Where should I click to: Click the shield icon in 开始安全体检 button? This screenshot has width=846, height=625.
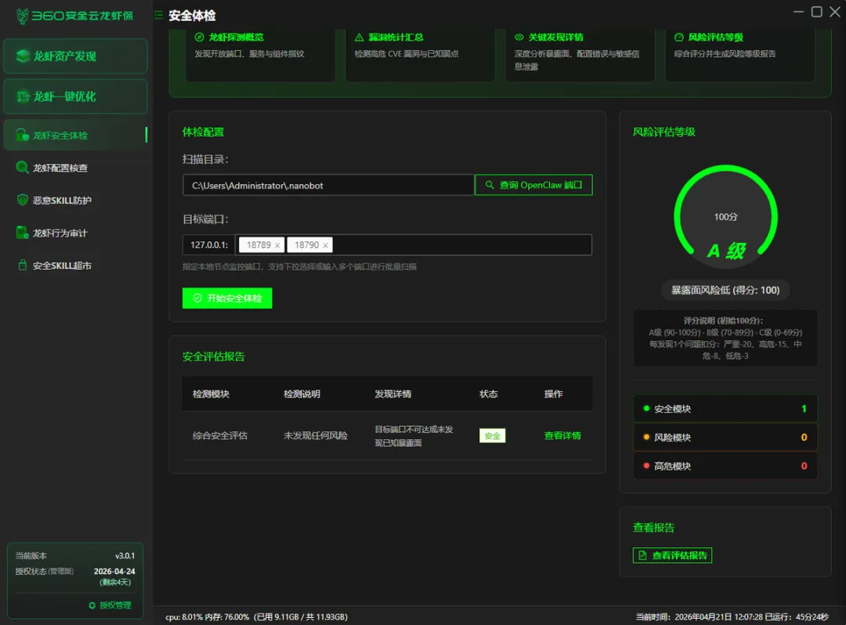coord(197,298)
